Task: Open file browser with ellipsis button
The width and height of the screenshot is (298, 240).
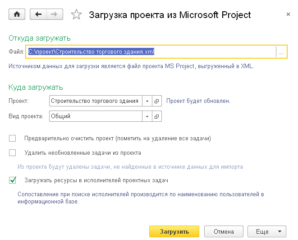Action: click(x=281, y=52)
